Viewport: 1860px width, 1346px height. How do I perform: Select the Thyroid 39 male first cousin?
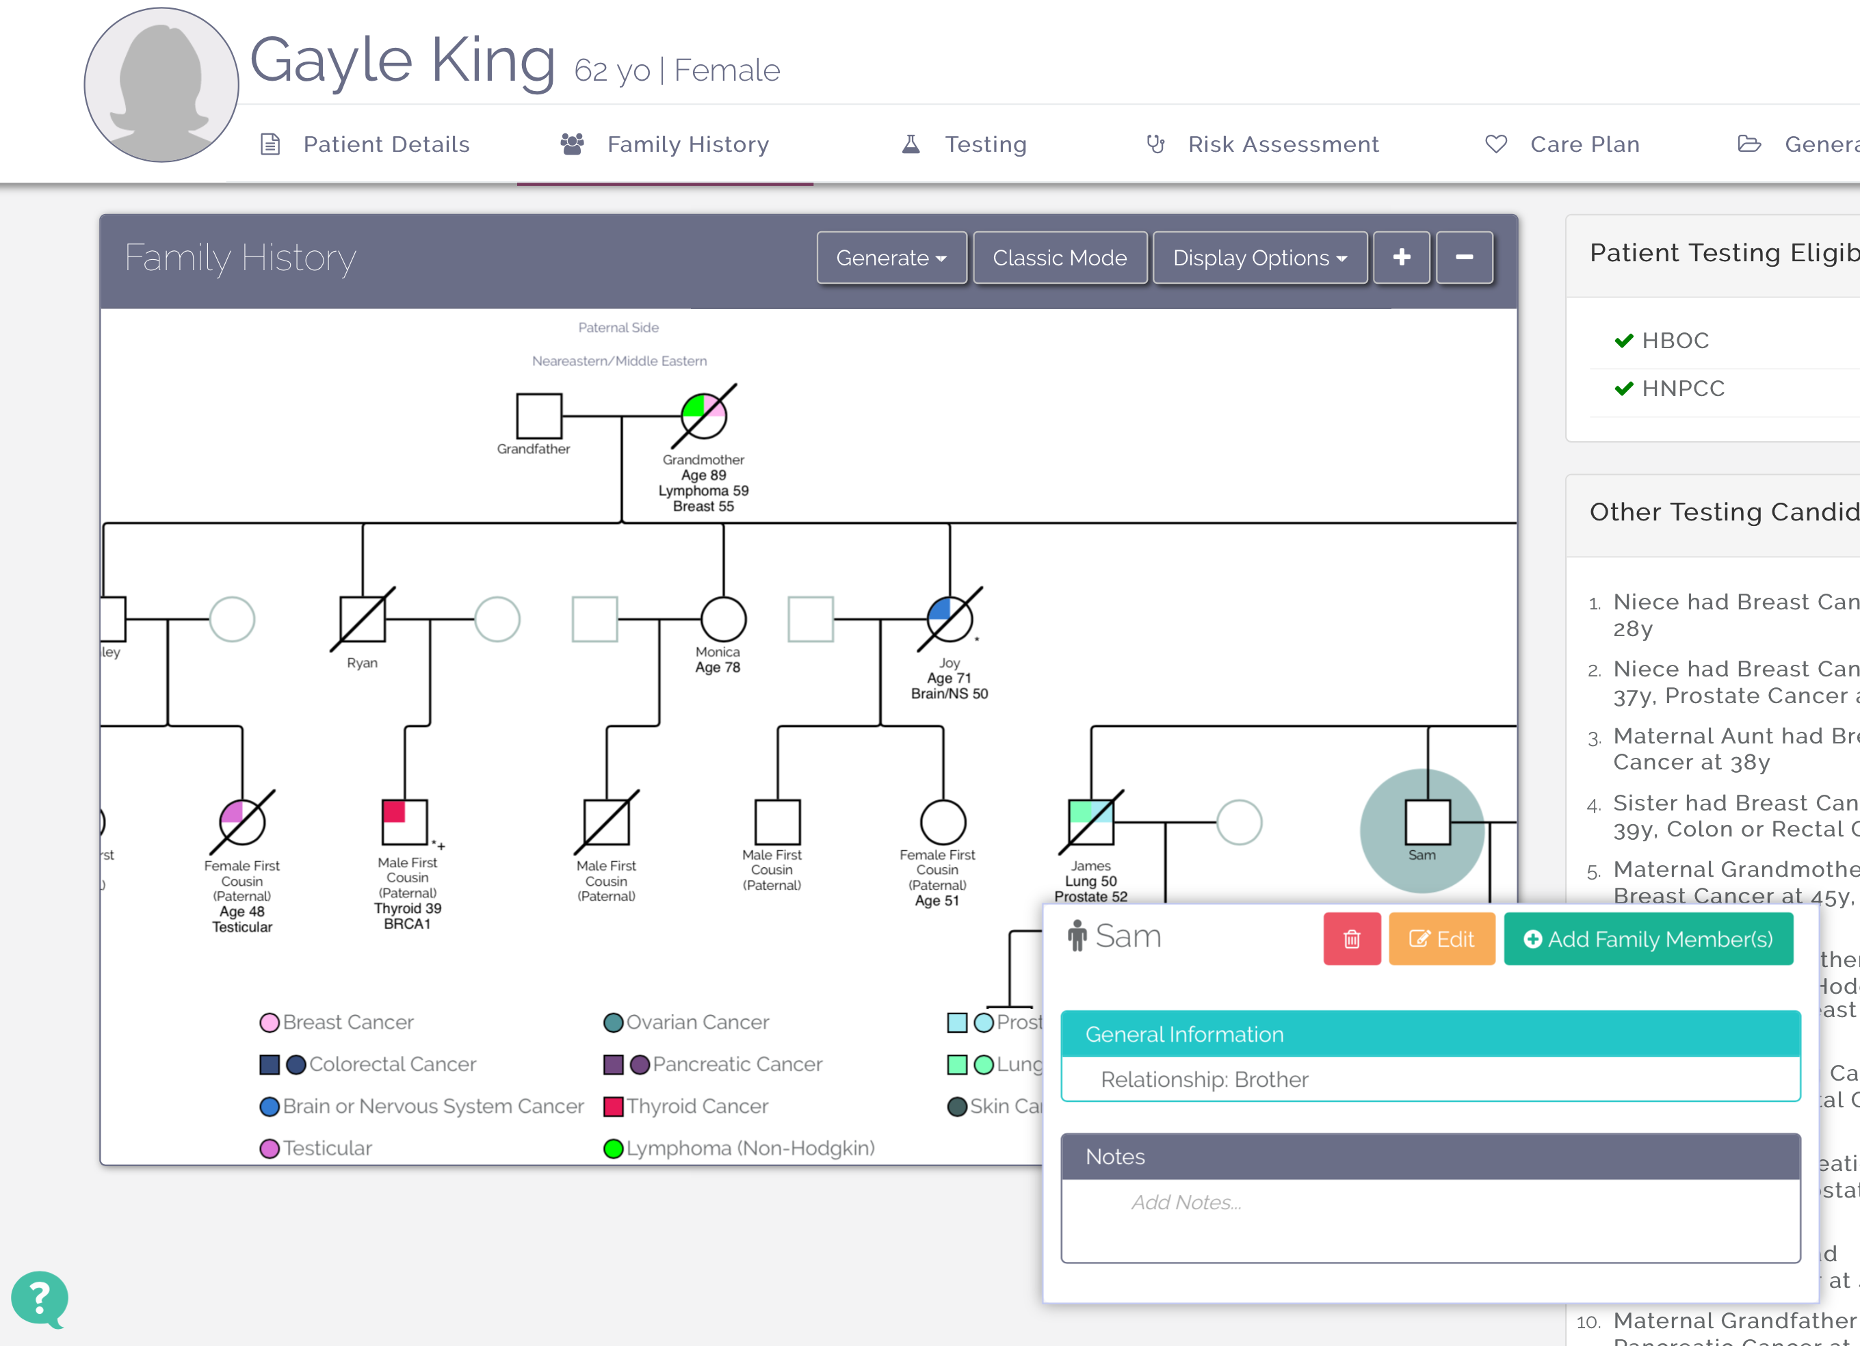click(404, 822)
